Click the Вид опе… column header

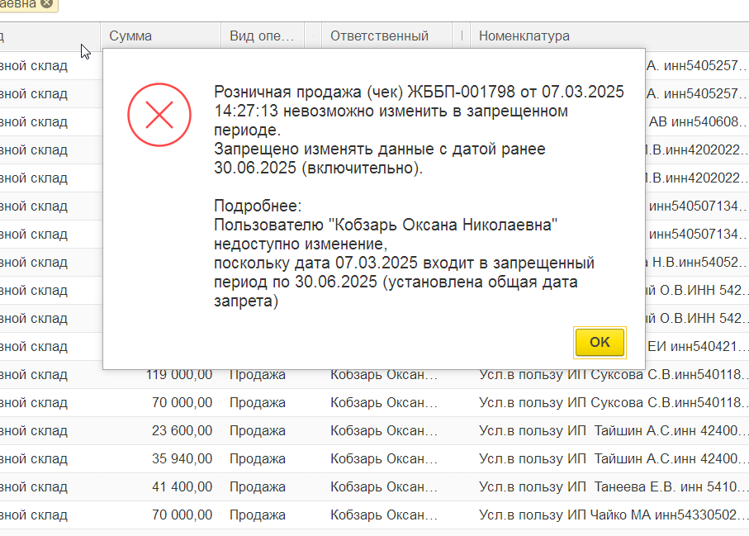coord(263,36)
